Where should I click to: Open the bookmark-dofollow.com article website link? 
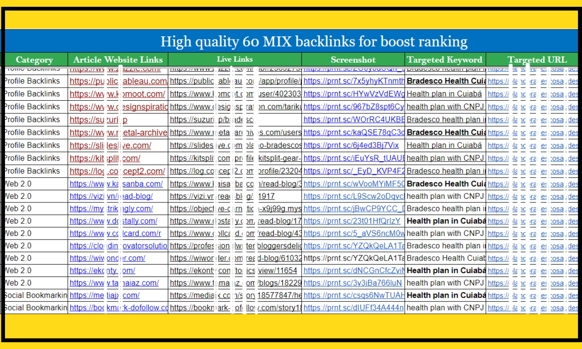pos(118,308)
